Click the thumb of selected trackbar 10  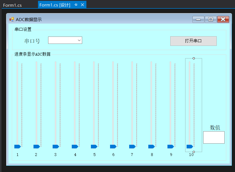(190, 146)
